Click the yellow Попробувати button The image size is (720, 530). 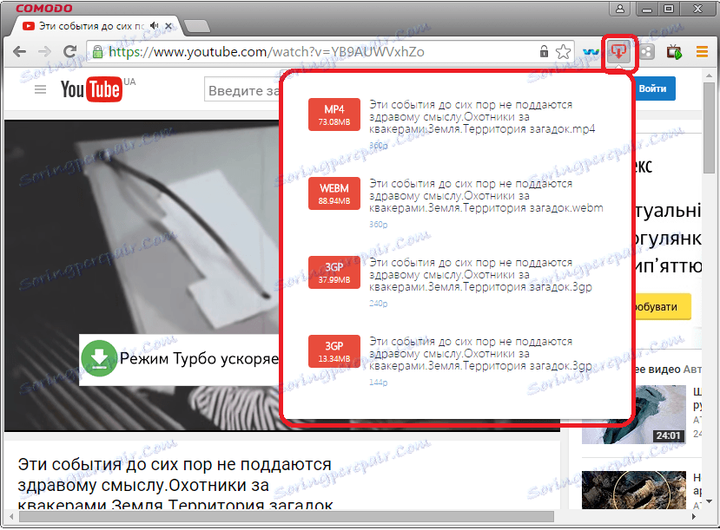point(665,306)
